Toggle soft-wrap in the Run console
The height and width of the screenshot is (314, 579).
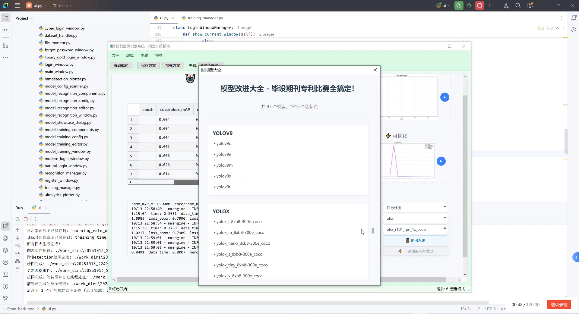(17, 246)
